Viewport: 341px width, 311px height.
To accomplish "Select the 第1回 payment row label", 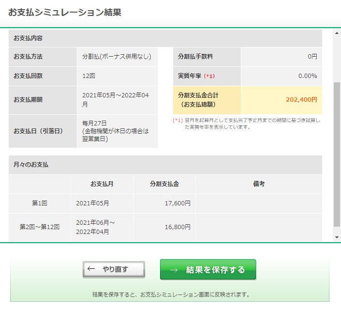I will [40, 203].
